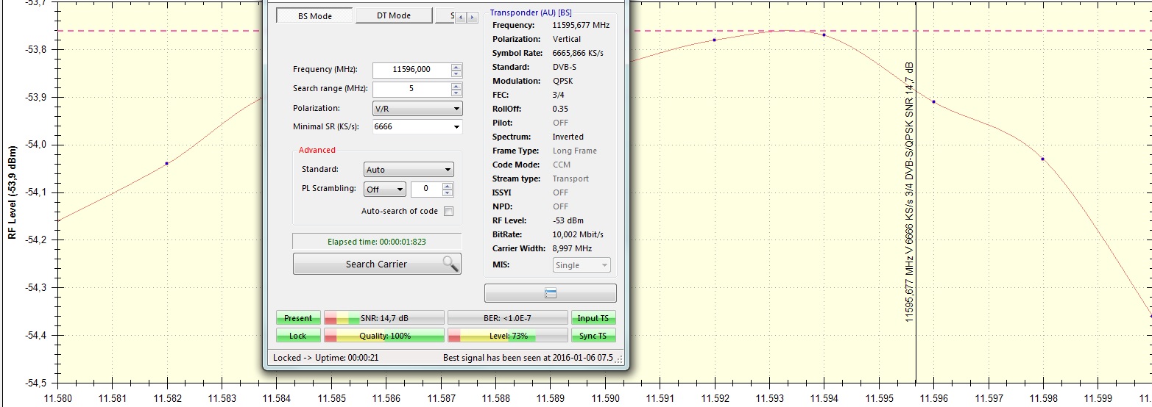
Task: Click the BitRate value 10,002 Mbit/s
Action: point(578,234)
